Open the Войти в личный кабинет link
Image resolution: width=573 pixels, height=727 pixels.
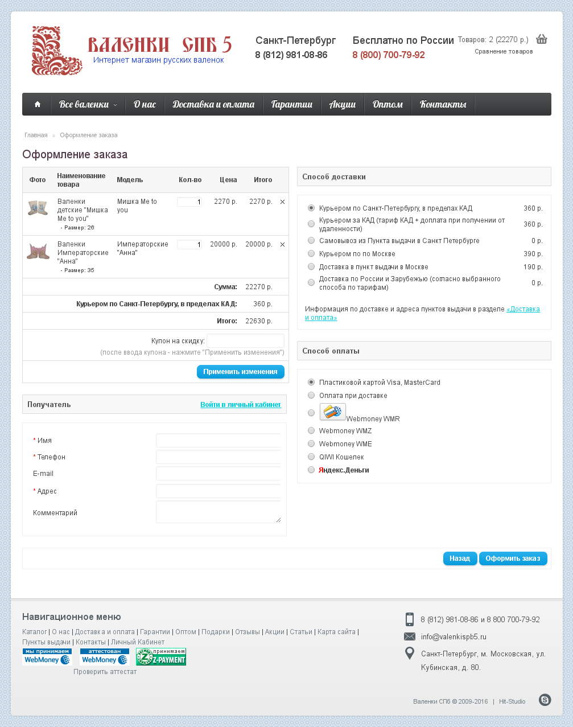(x=240, y=405)
